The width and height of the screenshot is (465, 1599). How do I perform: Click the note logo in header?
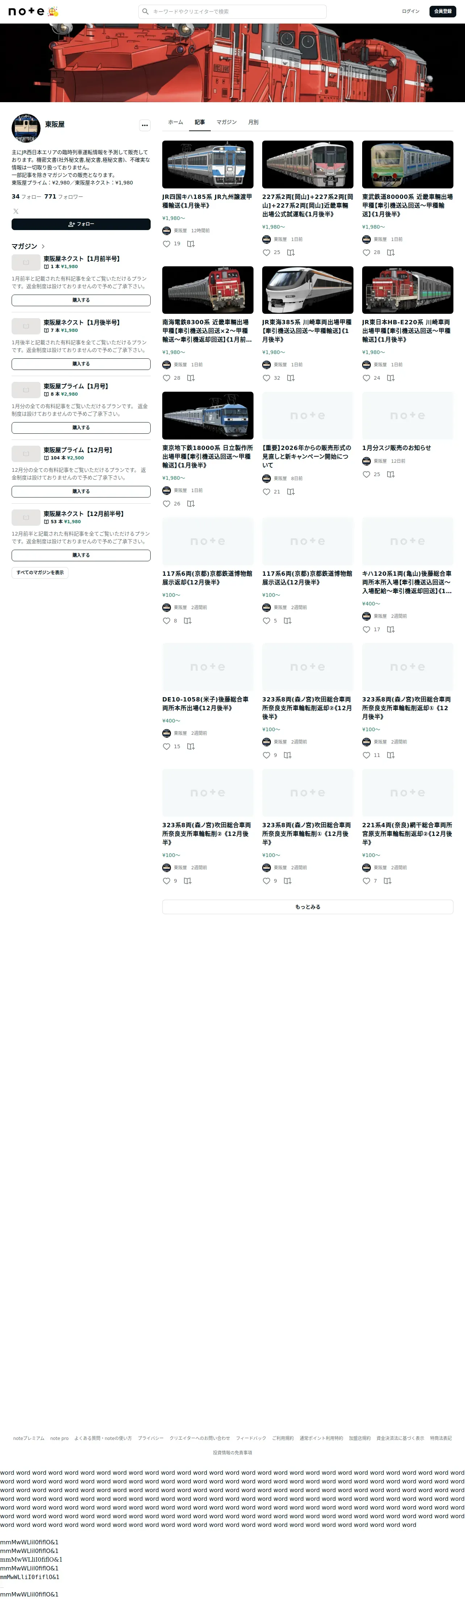click(26, 11)
